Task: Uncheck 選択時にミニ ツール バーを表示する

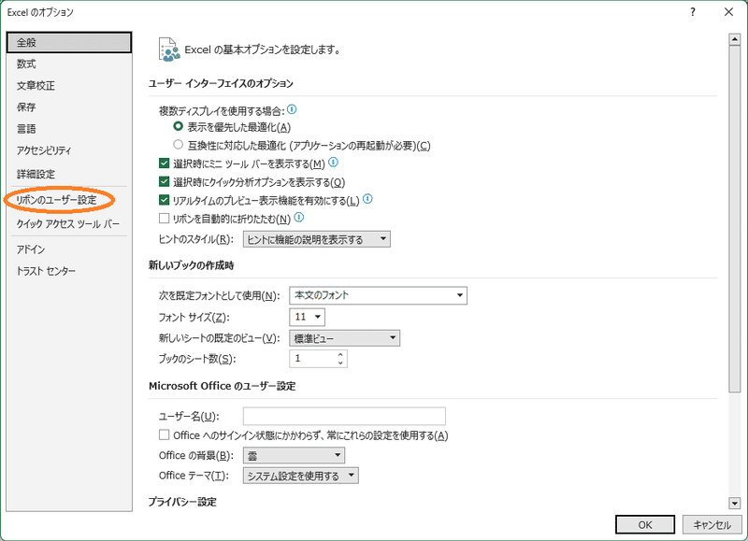Action: [165, 163]
